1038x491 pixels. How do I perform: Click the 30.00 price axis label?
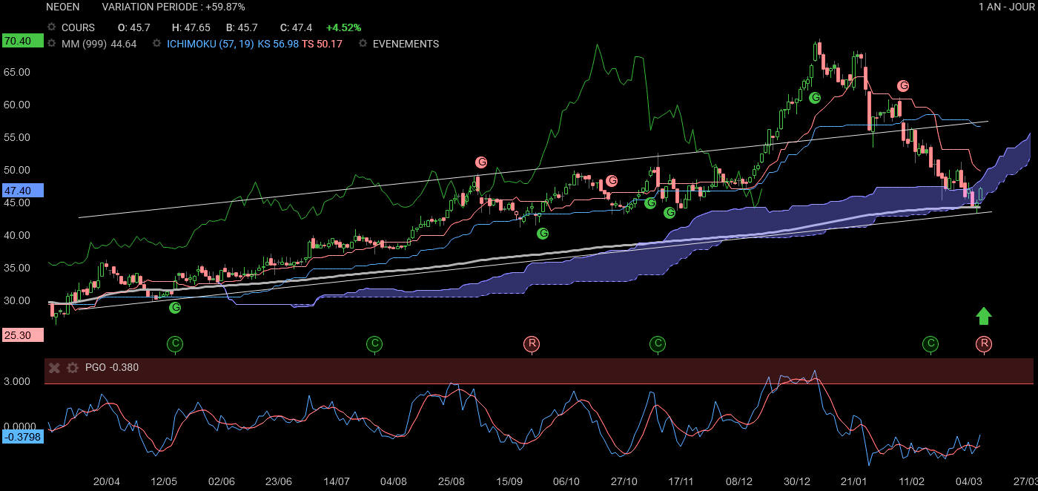[18, 301]
